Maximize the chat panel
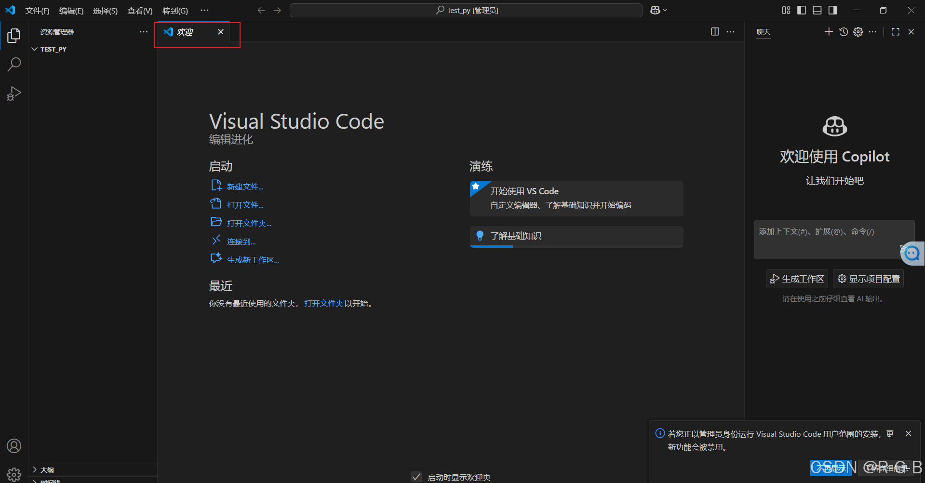This screenshot has width=925, height=483. pyautogui.click(x=896, y=31)
